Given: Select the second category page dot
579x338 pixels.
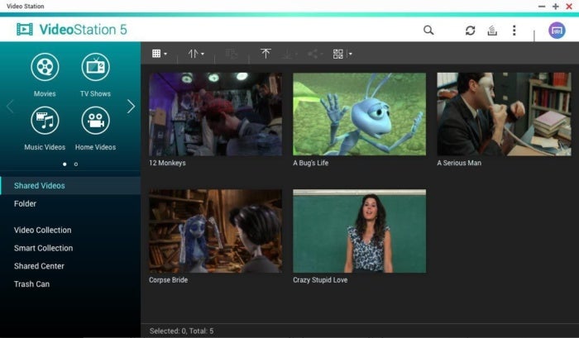Looking at the screenshot, I should click(76, 164).
